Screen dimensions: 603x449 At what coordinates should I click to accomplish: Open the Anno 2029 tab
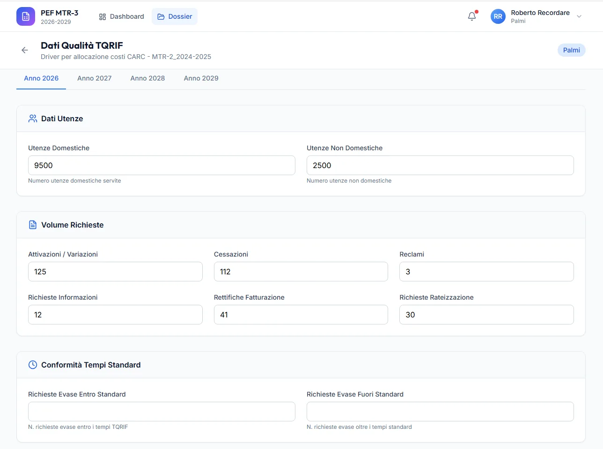coord(201,78)
